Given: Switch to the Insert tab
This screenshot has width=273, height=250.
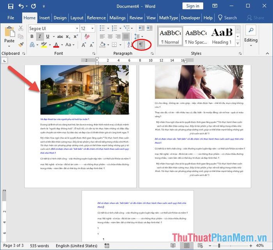Looking at the screenshot, I should (x=44, y=18).
